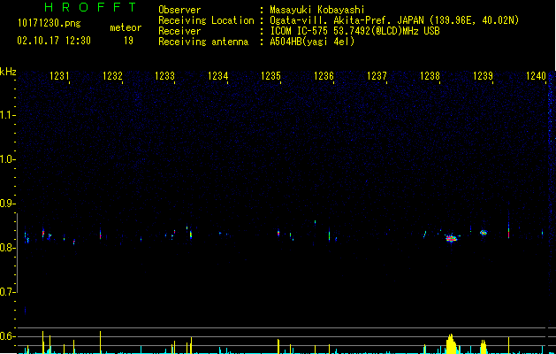Click the 1237 time marker

tap(377, 76)
